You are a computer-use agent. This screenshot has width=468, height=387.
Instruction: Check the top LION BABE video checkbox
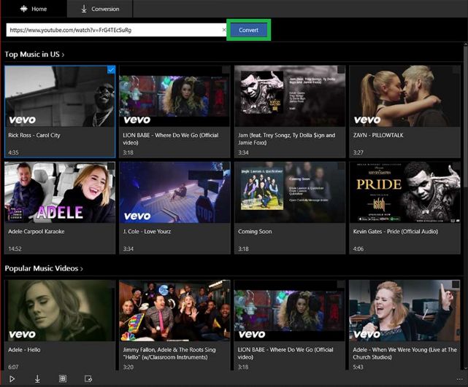point(226,70)
